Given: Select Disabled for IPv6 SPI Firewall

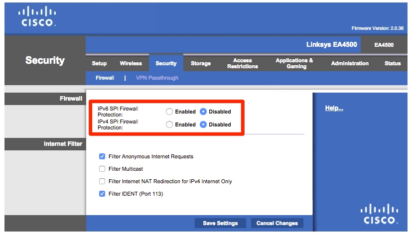Looking at the screenshot, I should [x=203, y=112].
